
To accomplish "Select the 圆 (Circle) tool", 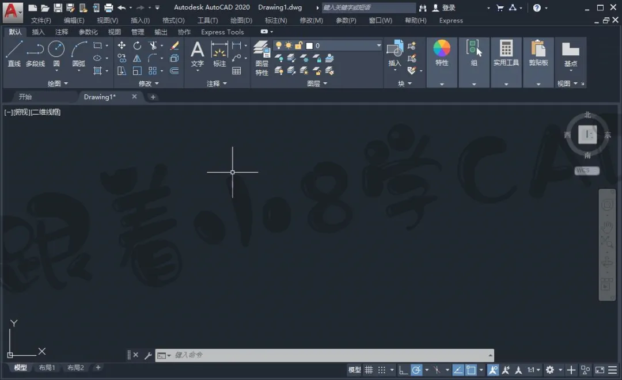I will click(x=56, y=54).
